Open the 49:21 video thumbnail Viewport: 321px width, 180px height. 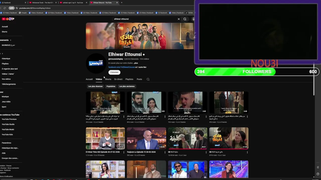(188, 138)
